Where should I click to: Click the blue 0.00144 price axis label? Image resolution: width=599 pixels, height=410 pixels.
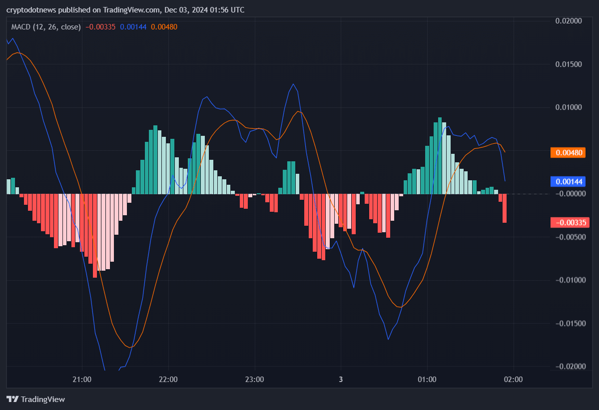pos(568,182)
